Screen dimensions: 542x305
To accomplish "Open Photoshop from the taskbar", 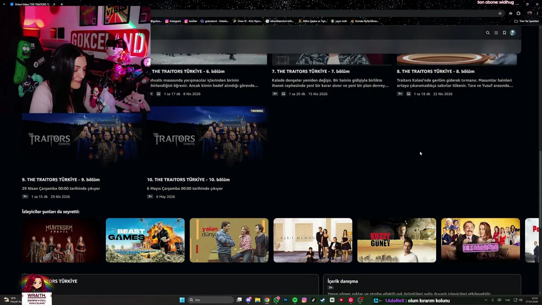I will (285, 300).
